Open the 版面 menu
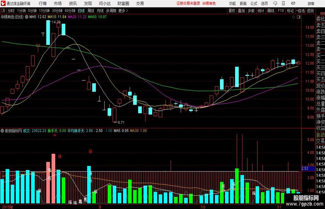This screenshot has height=209, width=325. pyautogui.click(x=243, y=3)
